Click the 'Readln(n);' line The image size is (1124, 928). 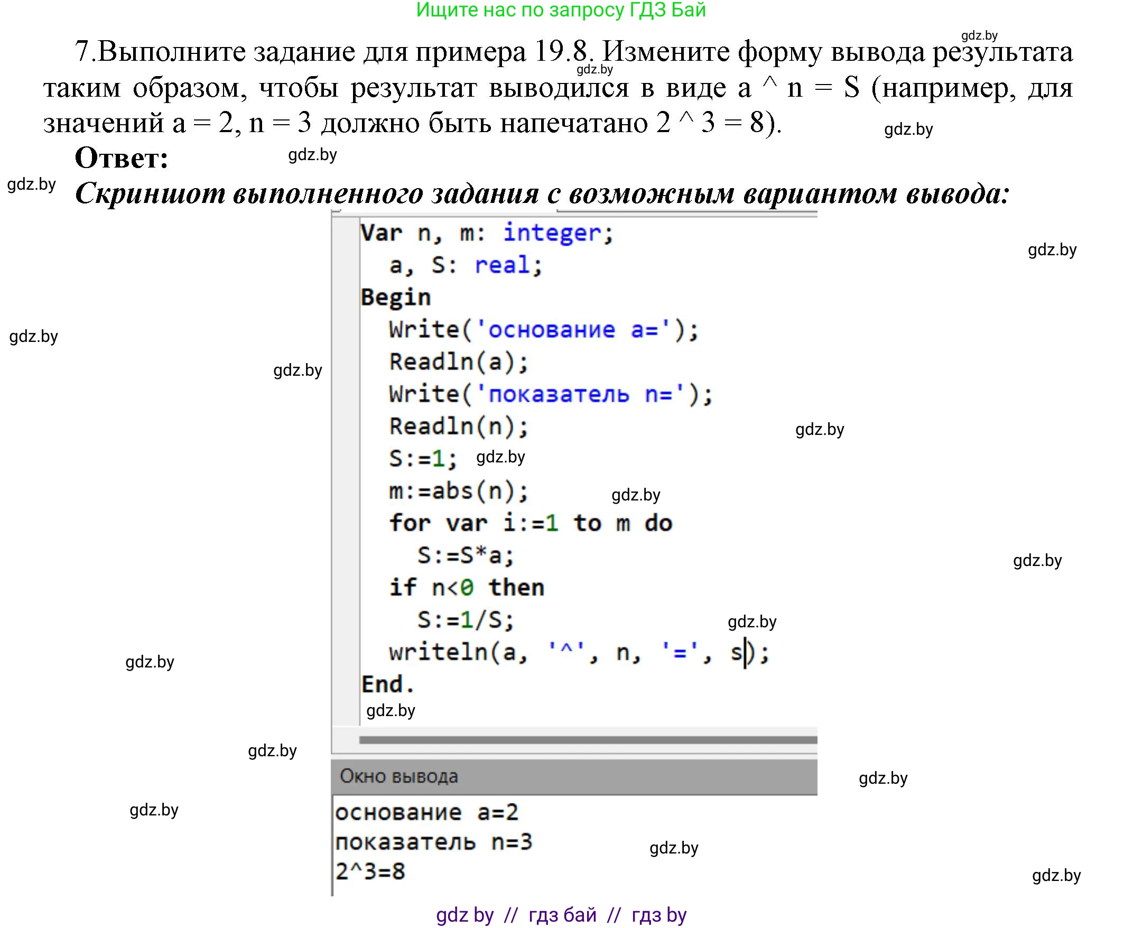459,426
